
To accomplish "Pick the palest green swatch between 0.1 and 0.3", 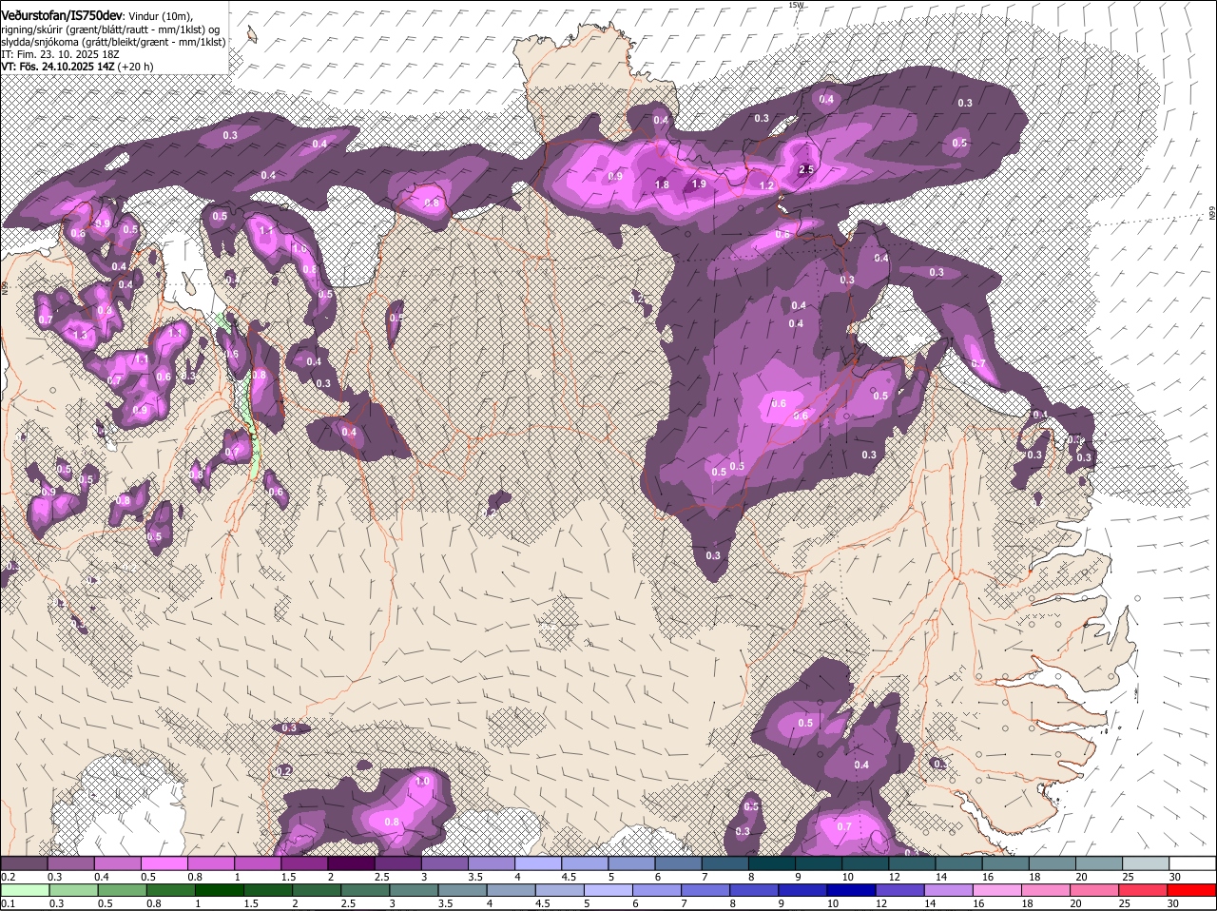I will point(25,890).
